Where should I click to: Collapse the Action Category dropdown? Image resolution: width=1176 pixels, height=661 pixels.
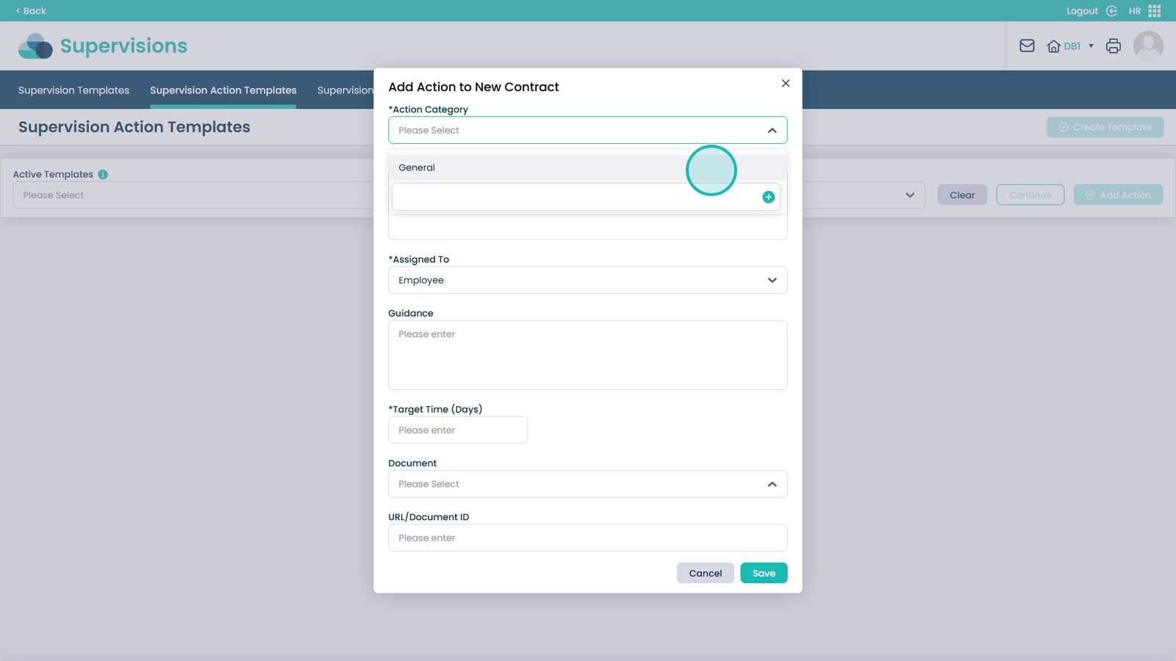[x=772, y=130]
